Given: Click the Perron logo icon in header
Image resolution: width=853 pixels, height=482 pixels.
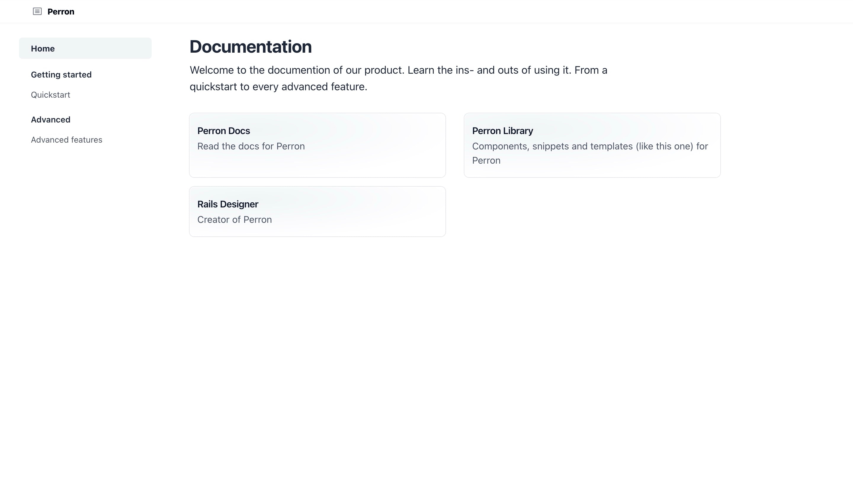Looking at the screenshot, I should [37, 12].
